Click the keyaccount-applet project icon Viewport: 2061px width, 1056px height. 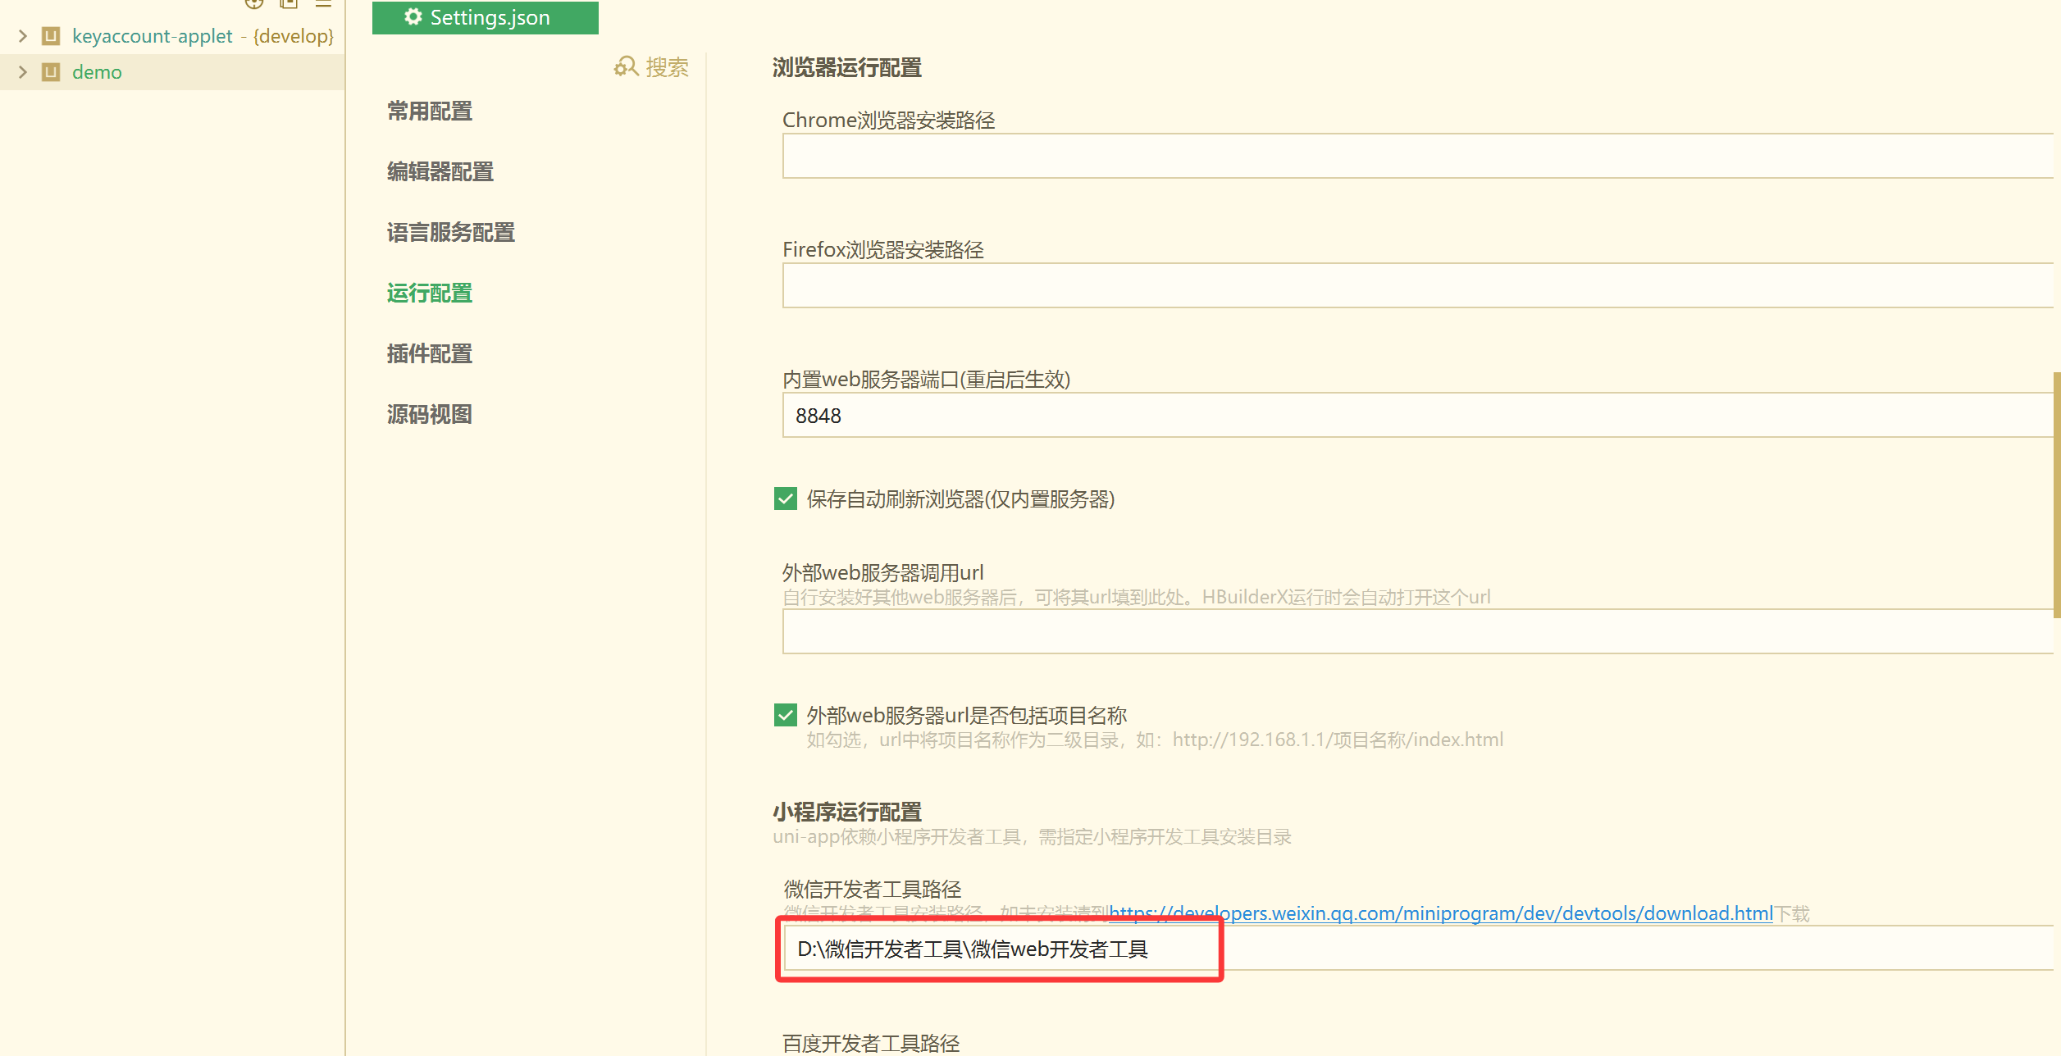tap(51, 36)
